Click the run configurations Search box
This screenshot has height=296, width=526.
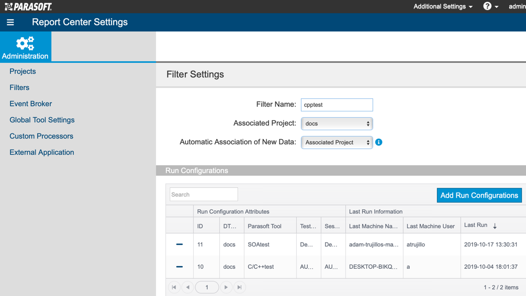(204, 195)
